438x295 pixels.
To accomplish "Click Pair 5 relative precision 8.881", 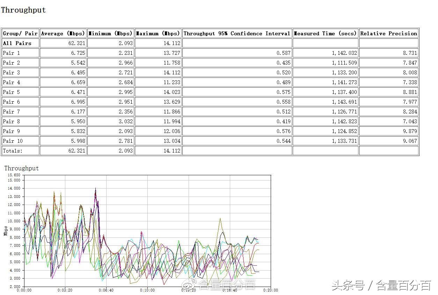I will (410, 92).
